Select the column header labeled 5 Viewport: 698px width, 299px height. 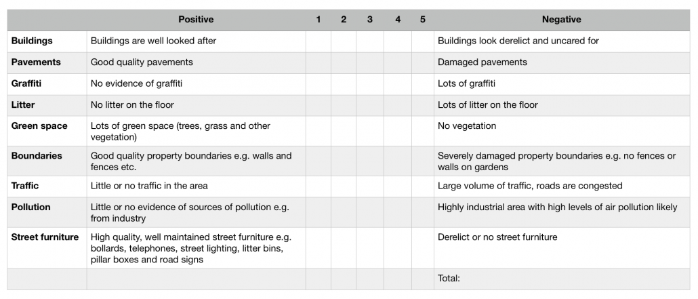point(422,20)
